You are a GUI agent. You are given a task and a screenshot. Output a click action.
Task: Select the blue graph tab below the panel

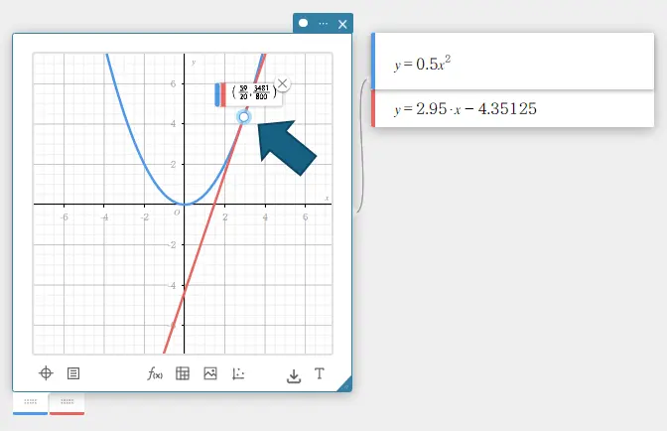click(30, 403)
